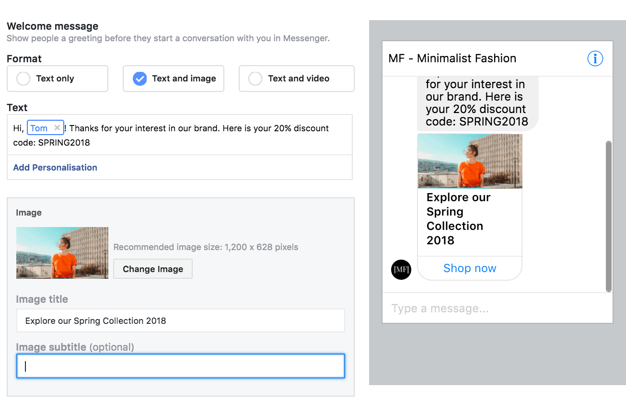
Task: Click Shop now in the Messenger preview
Action: tap(470, 268)
